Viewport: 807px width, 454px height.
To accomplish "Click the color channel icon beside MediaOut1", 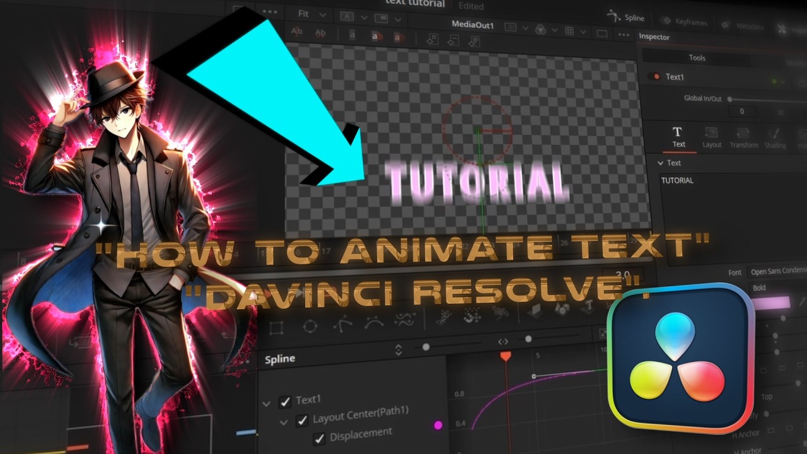I will tap(541, 29).
